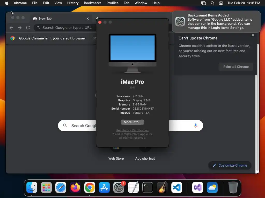Click the 2.7 GHz processor value

coord(138,96)
